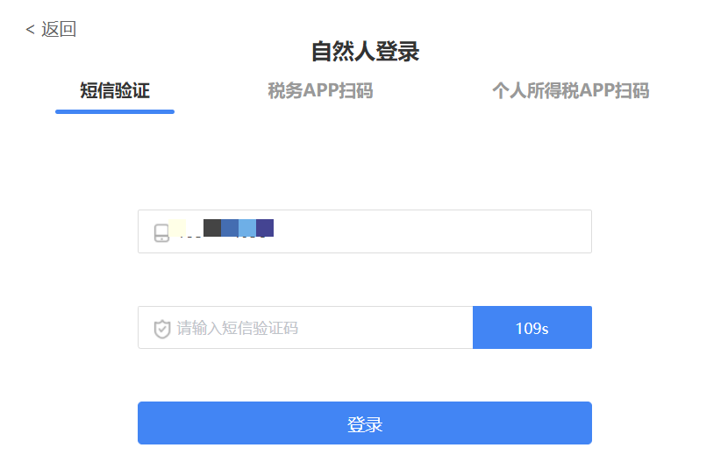Select the 个人所得税APP扫码 tab
This screenshot has height=455, width=728.
571,90
